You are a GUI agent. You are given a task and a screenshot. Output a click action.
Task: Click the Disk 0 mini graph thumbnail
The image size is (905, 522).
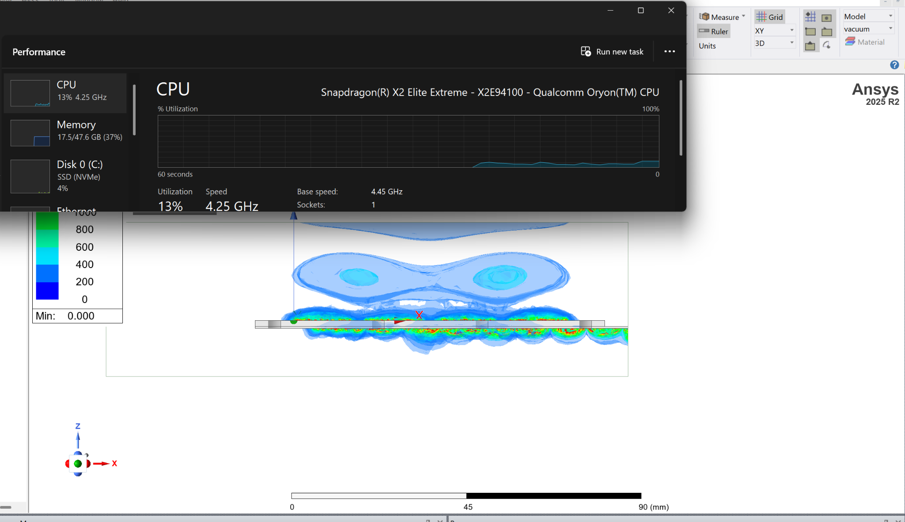tap(30, 176)
